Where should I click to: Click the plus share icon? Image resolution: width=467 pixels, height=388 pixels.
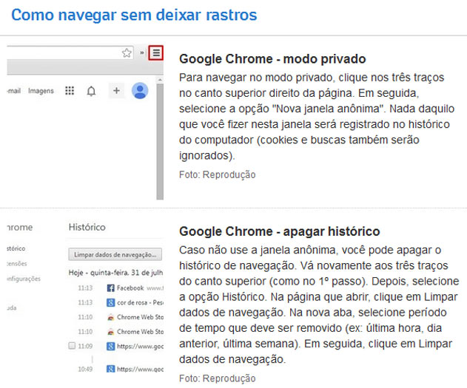point(116,91)
